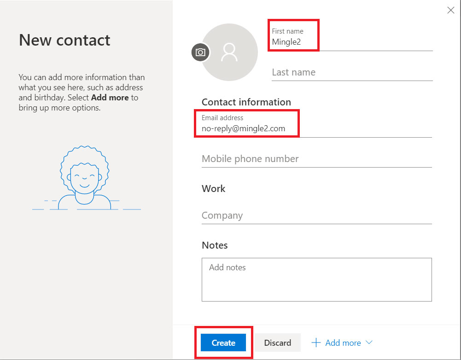Focus the Company input field
Image resolution: width=461 pixels, height=360 pixels.
pos(316,215)
